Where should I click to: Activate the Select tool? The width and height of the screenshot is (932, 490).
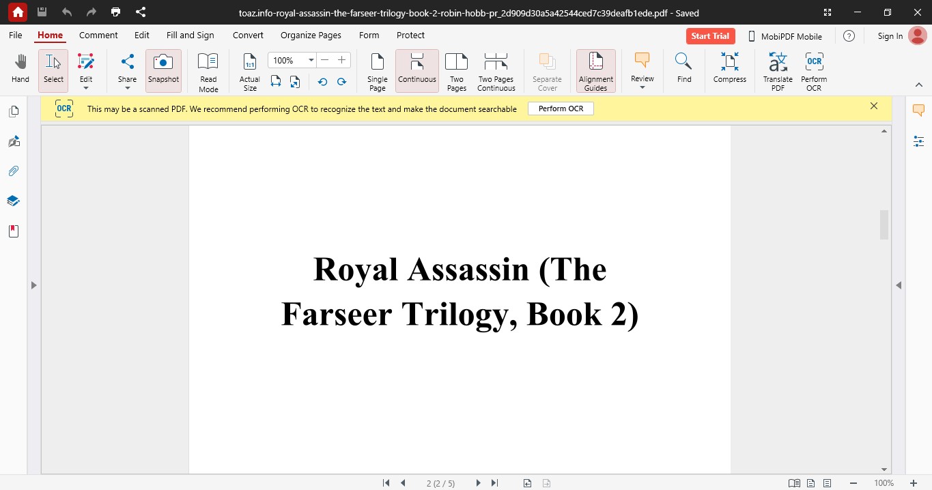click(53, 70)
